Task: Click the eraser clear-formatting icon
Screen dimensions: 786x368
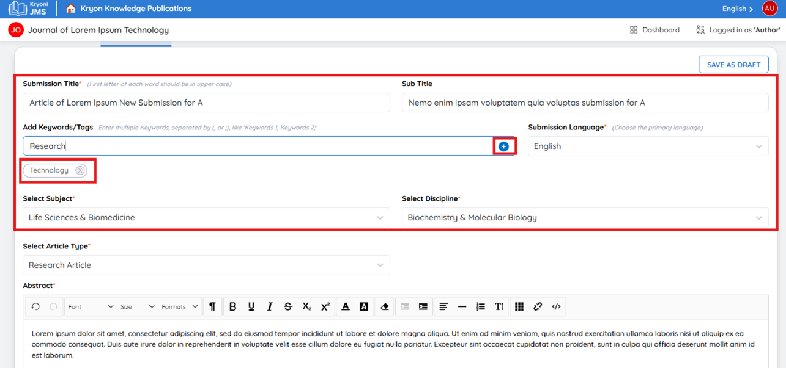Action: click(384, 306)
